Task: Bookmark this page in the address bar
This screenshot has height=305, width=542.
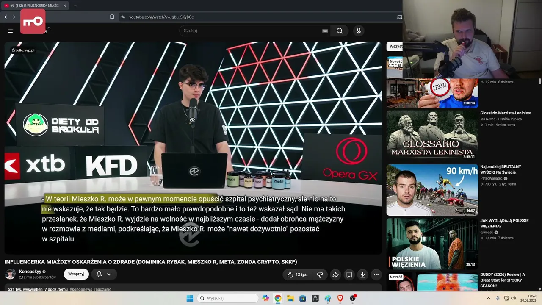Action: pos(112,17)
